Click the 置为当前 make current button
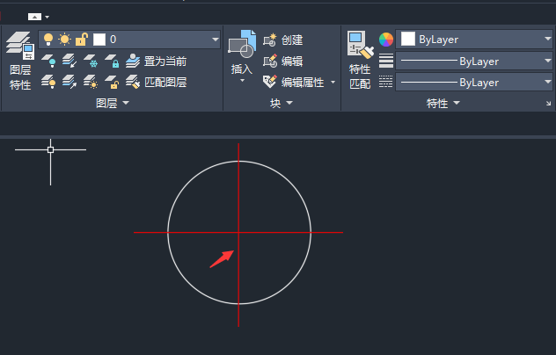Image resolution: width=556 pixels, height=355 pixels. tap(157, 61)
